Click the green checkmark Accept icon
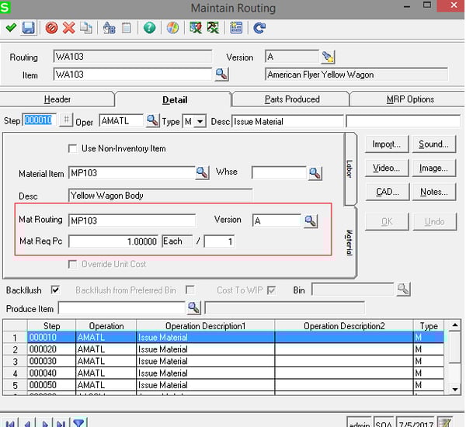Viewport: 466px width, 427px height. point(10,28)
